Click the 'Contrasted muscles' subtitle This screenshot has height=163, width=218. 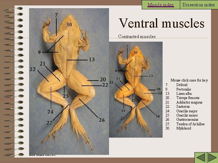(x=137, y=37)
